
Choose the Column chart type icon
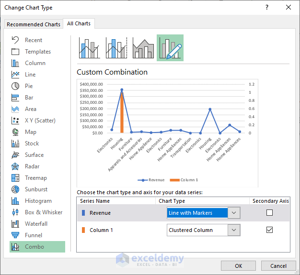pyautogui.click(x=15, y=63)
